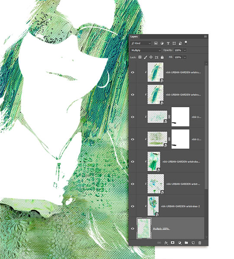This screenshot has height=259, width=234.
Task: Select the Layers tab
Action: [134, 37]
